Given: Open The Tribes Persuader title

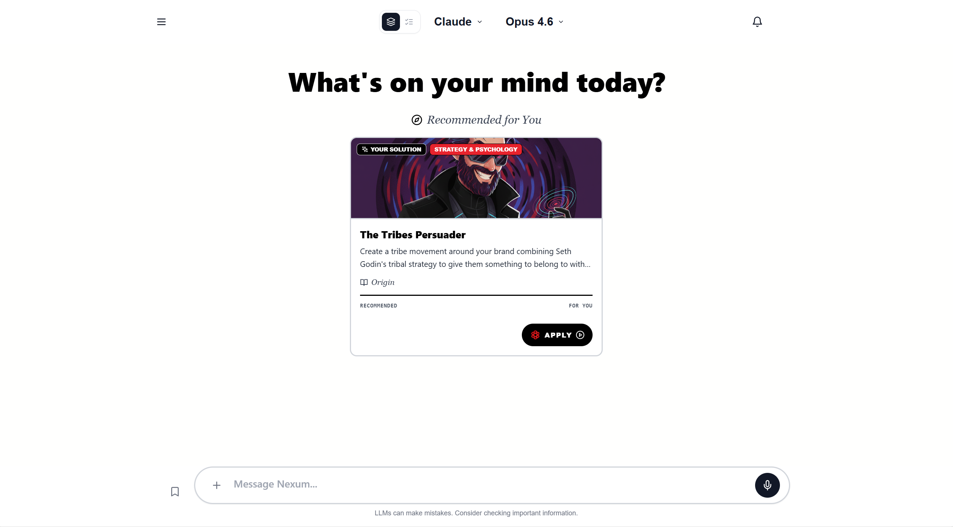Looking at the screenshot, I should [413, 235].
